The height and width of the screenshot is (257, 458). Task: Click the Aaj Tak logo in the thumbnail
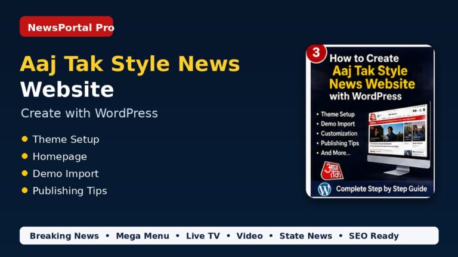pyautogui.click(x=332, y=171)
